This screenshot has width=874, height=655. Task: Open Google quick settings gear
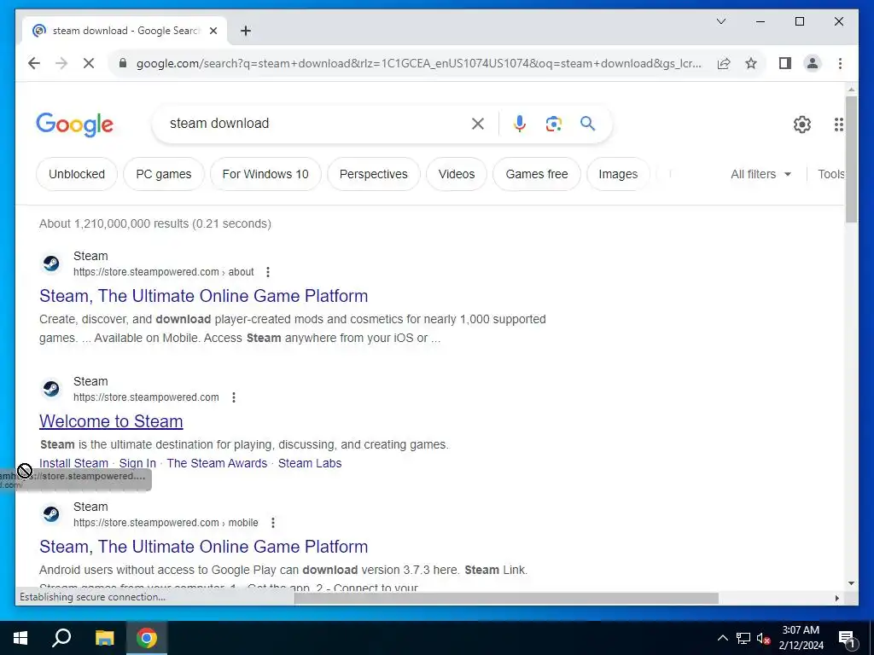[x=801, y=125]
